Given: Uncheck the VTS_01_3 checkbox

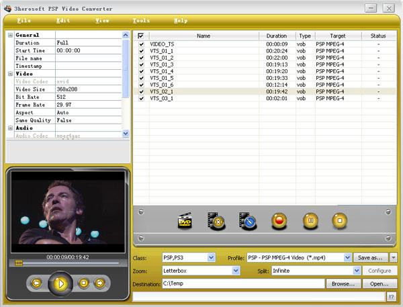Looking at the screenshot, I should pyautogui.click(x=141, y=64).
